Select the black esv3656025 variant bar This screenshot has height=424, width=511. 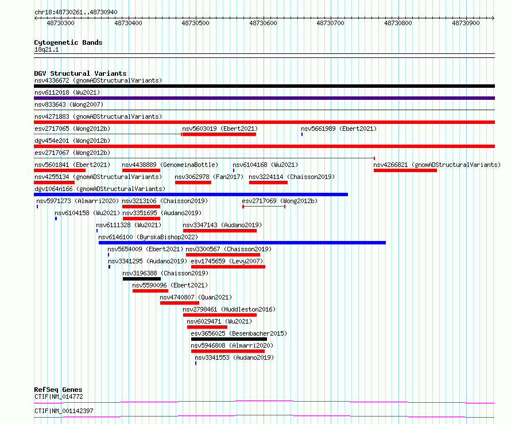[229, 339]
